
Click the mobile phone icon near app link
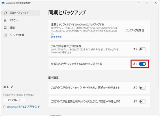pyautogui.click(x=4, y=107)
